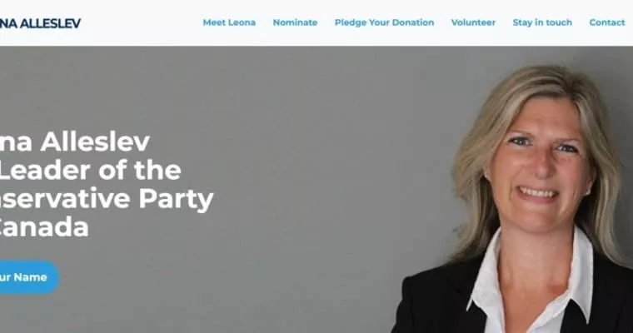The image size is (633, 333).
Task: Click the blue Name call-to-action button
Action: tap(28, 277)
